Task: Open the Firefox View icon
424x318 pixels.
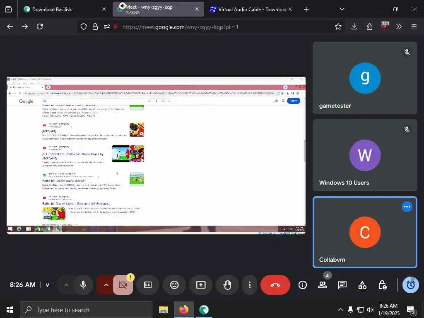Action: [x=8, y=9]
